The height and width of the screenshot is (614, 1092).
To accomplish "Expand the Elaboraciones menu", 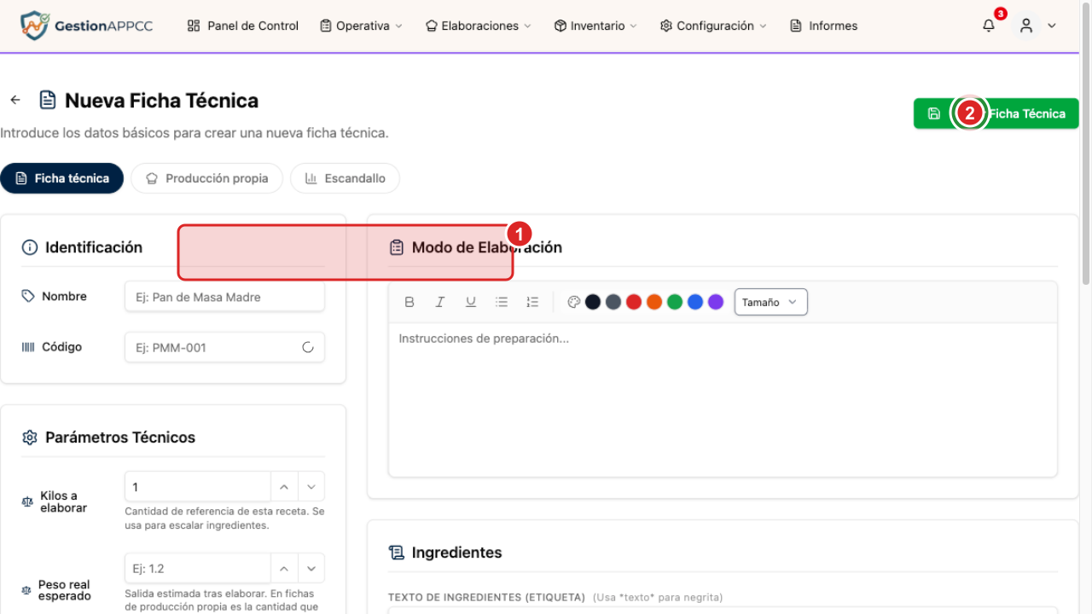I will click(478, 26).
